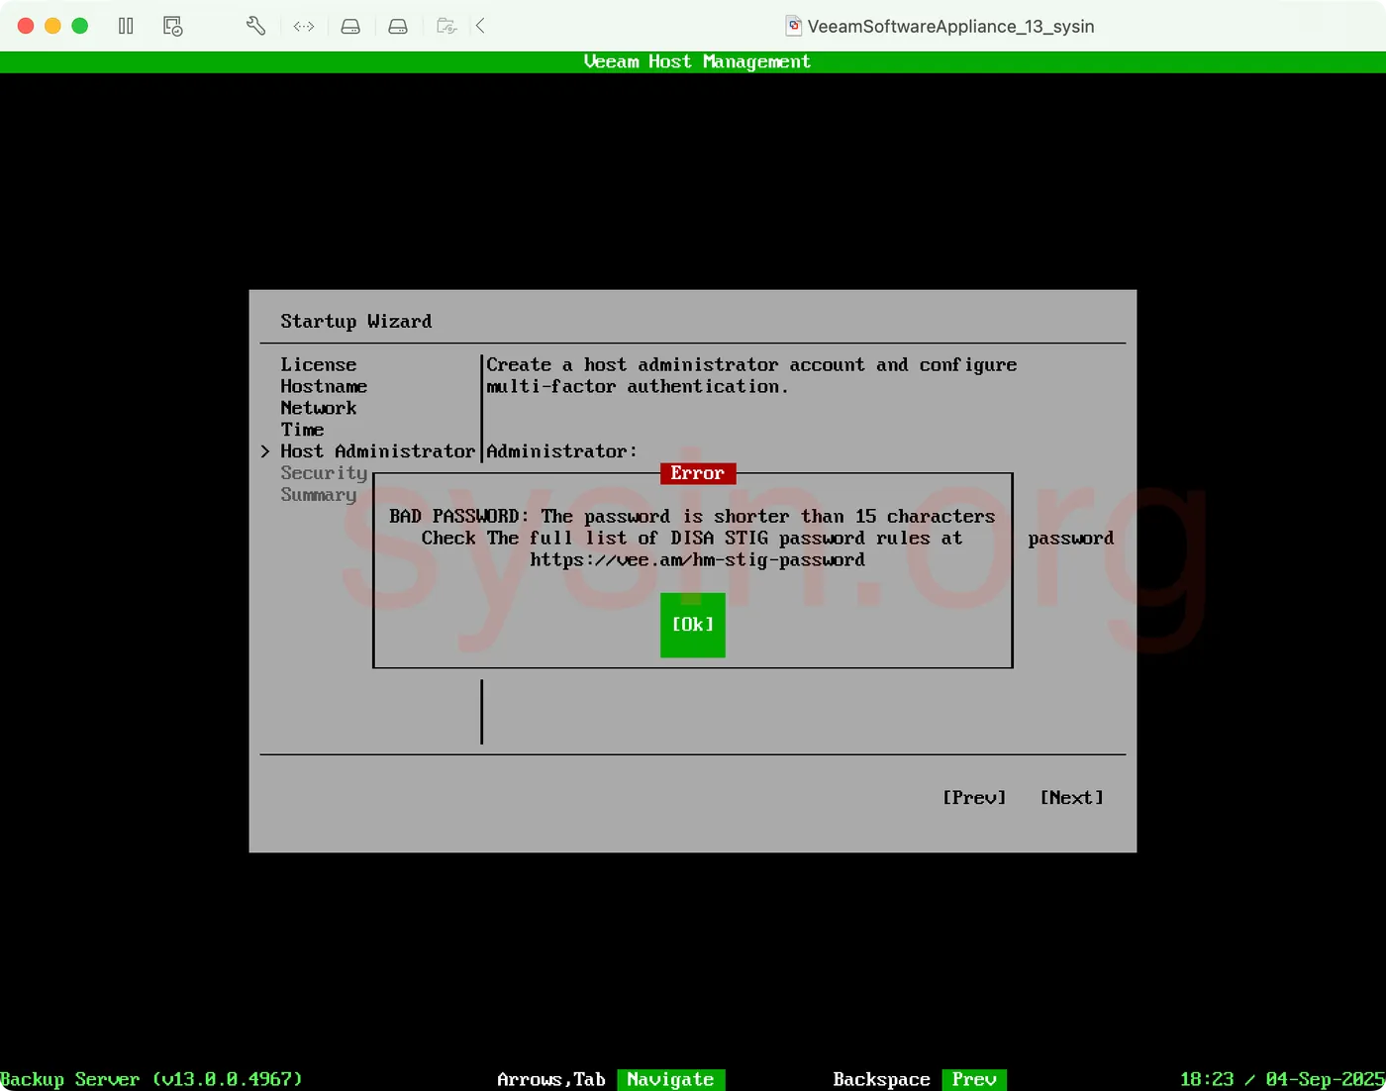Viewport: 1386px width, 1091px height.
Task: Click the red Error dialog title
Action: pyautogui.click(x=698, y=473)
